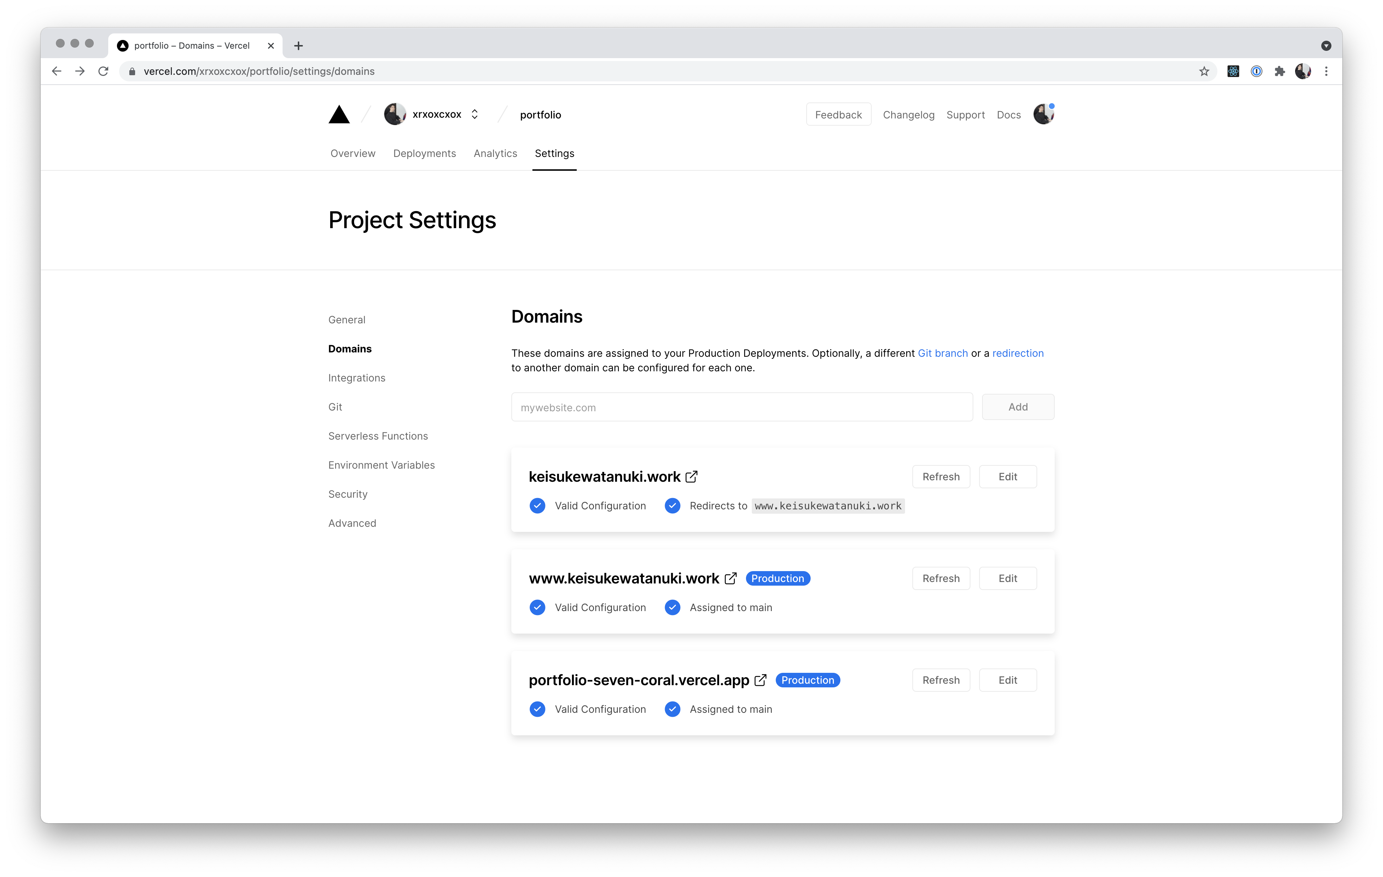The width and height of the screenshot is (1383, 877).
Task: Click the 1Password extension icon
Action: 1256,71
